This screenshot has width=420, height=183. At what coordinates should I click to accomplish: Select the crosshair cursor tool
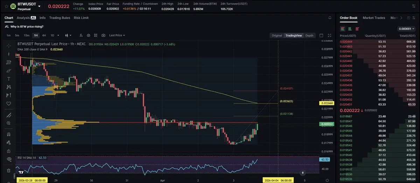pyautogui.click(x=9, y=45)
